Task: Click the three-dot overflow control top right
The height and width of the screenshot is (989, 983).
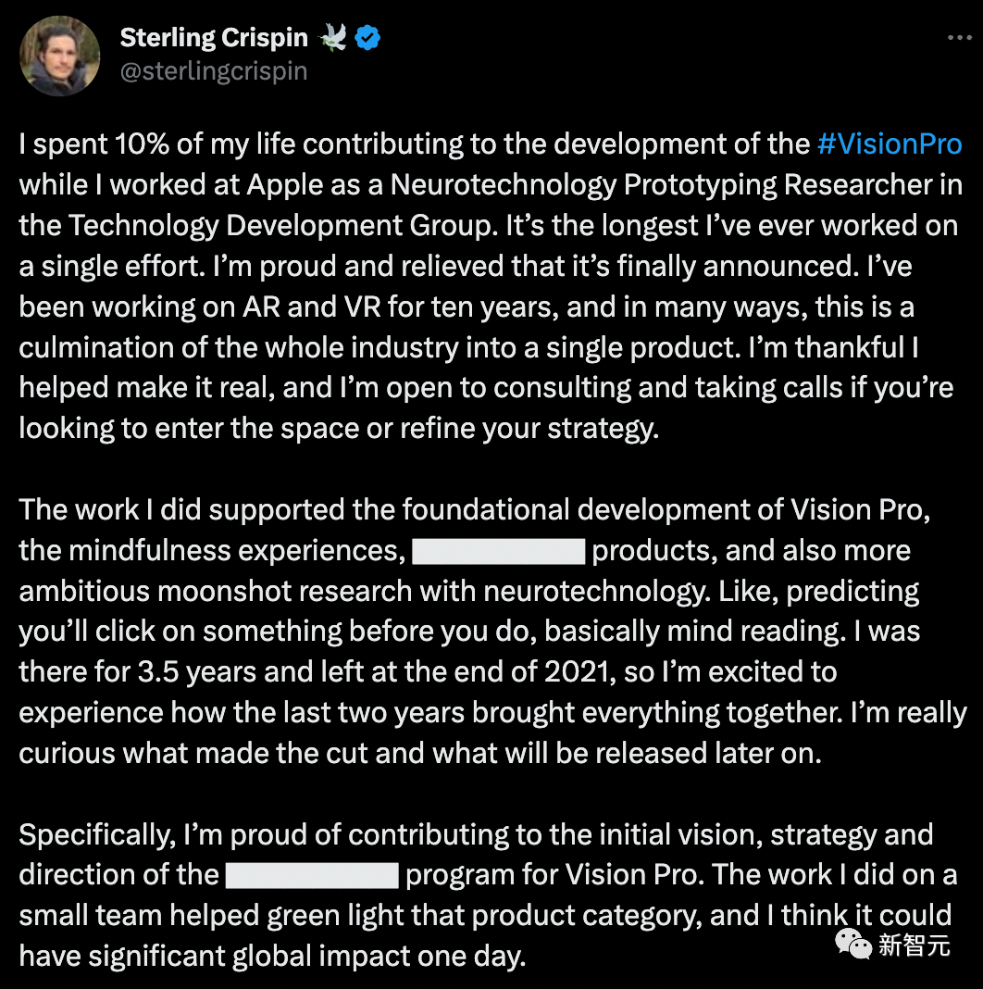Action: [x=958, y=35]
